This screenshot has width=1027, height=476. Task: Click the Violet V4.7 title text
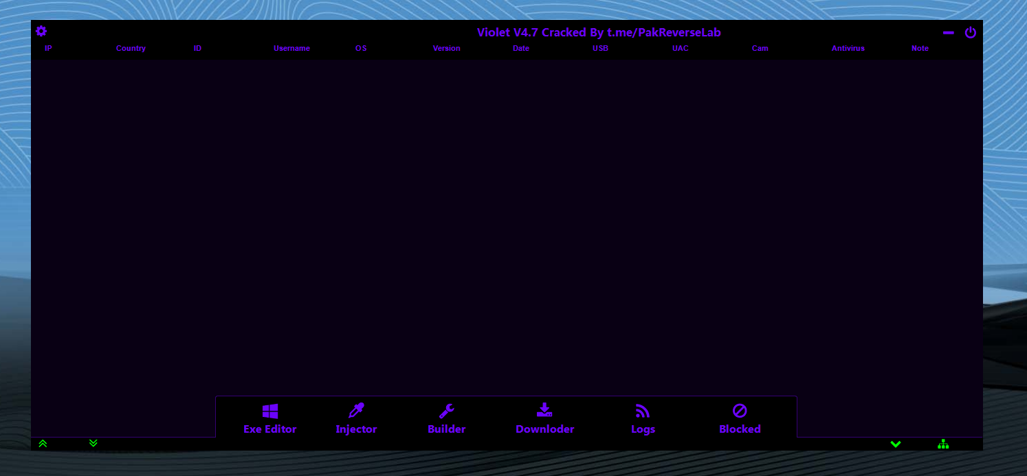(x=599, y=32)
